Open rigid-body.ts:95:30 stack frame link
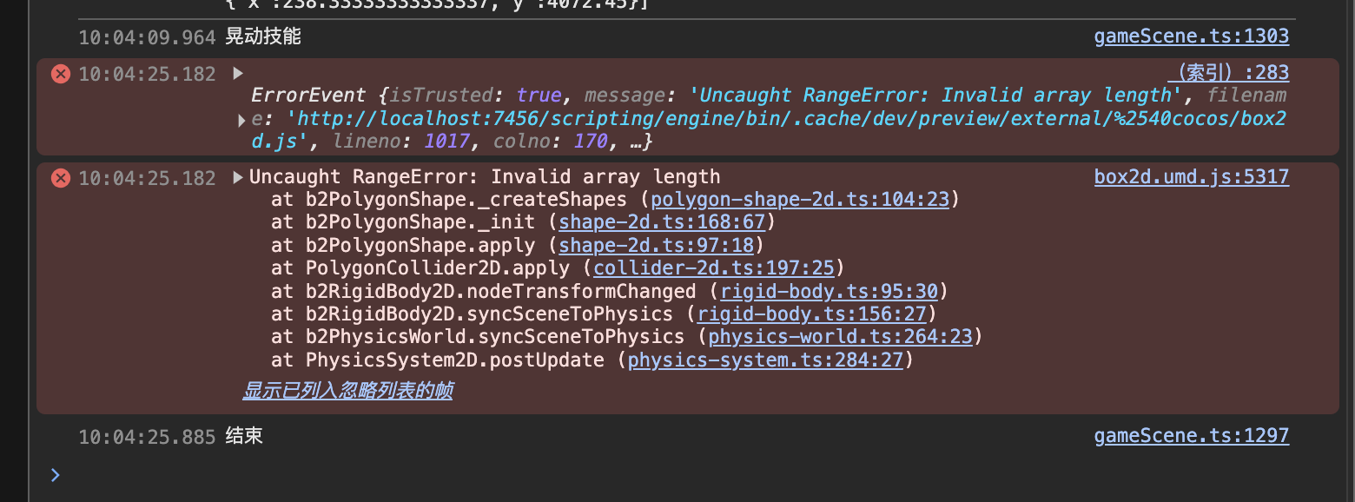This screenshot has height=502, width=1355. click(830, 291)
